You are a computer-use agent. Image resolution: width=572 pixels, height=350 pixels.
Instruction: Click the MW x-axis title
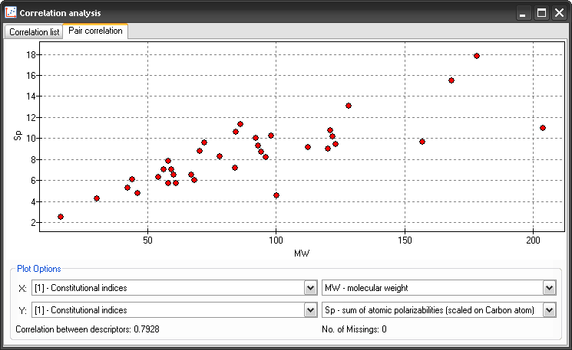[302, 254]
